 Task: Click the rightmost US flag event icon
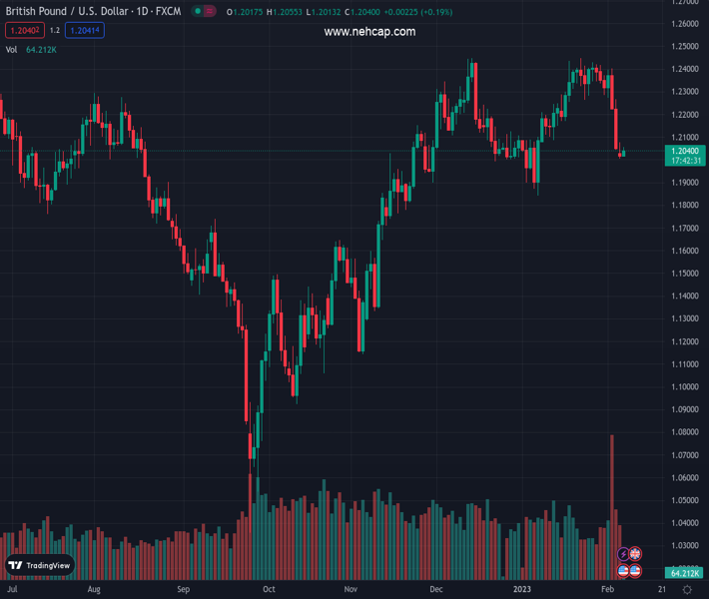[635, 570]
